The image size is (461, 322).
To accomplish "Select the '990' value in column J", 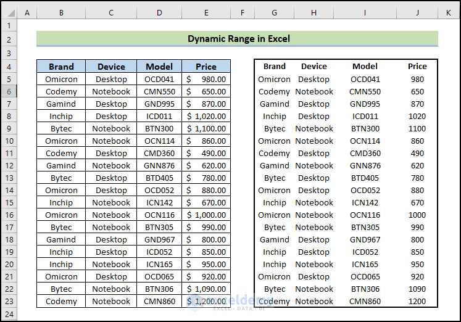I will (x=417, y=227).
